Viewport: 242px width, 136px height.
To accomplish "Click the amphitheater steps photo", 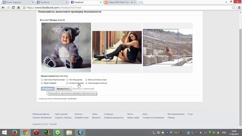I will (x=168, y=48).
